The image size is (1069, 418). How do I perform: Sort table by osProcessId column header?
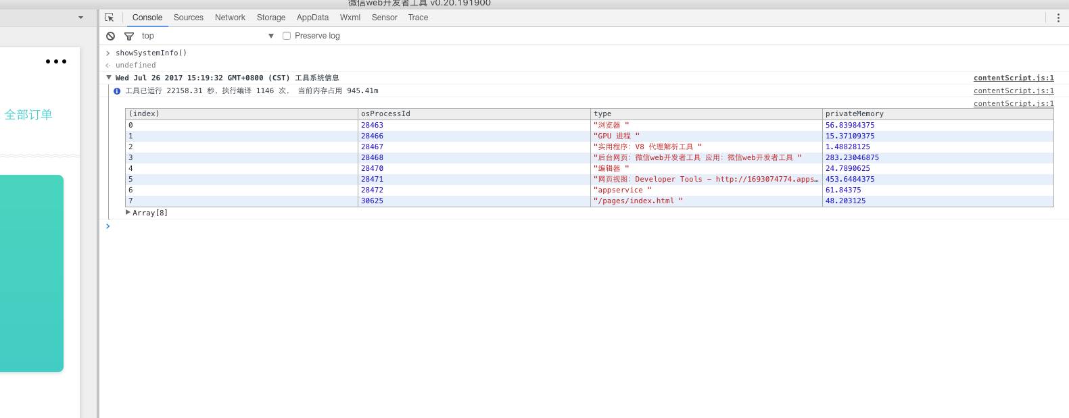(474, 113)
